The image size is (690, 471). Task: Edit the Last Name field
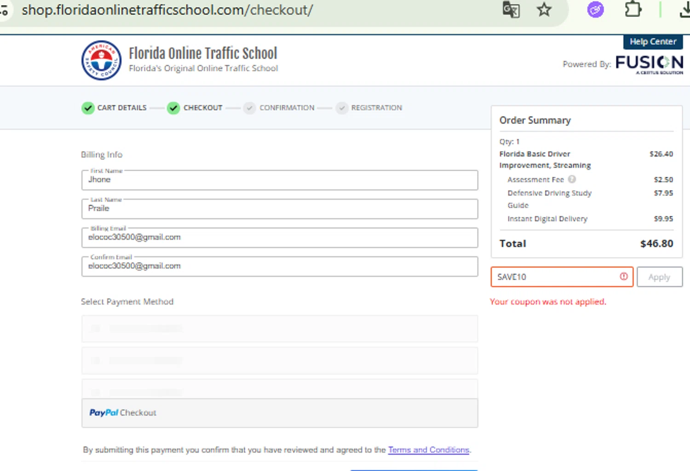pos(280,209)
